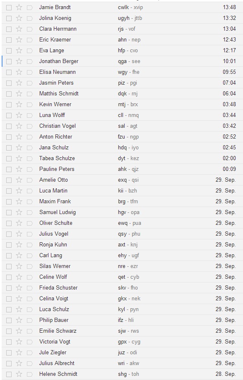This screenshot has height=380, width=243.
Task: Star the email from Clara Herrmann
Action: tap(19, 29)
